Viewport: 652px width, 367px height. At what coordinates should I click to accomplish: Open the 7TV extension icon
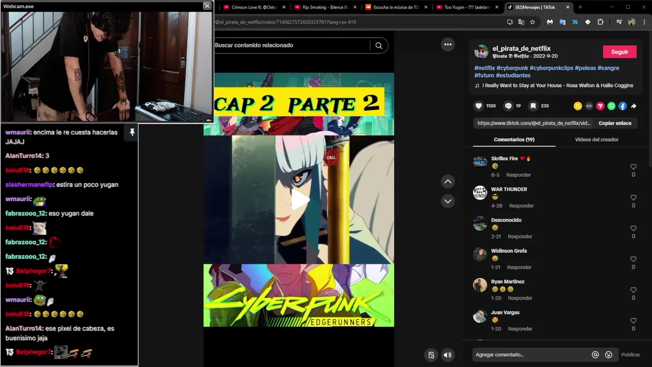pos(575,22)
